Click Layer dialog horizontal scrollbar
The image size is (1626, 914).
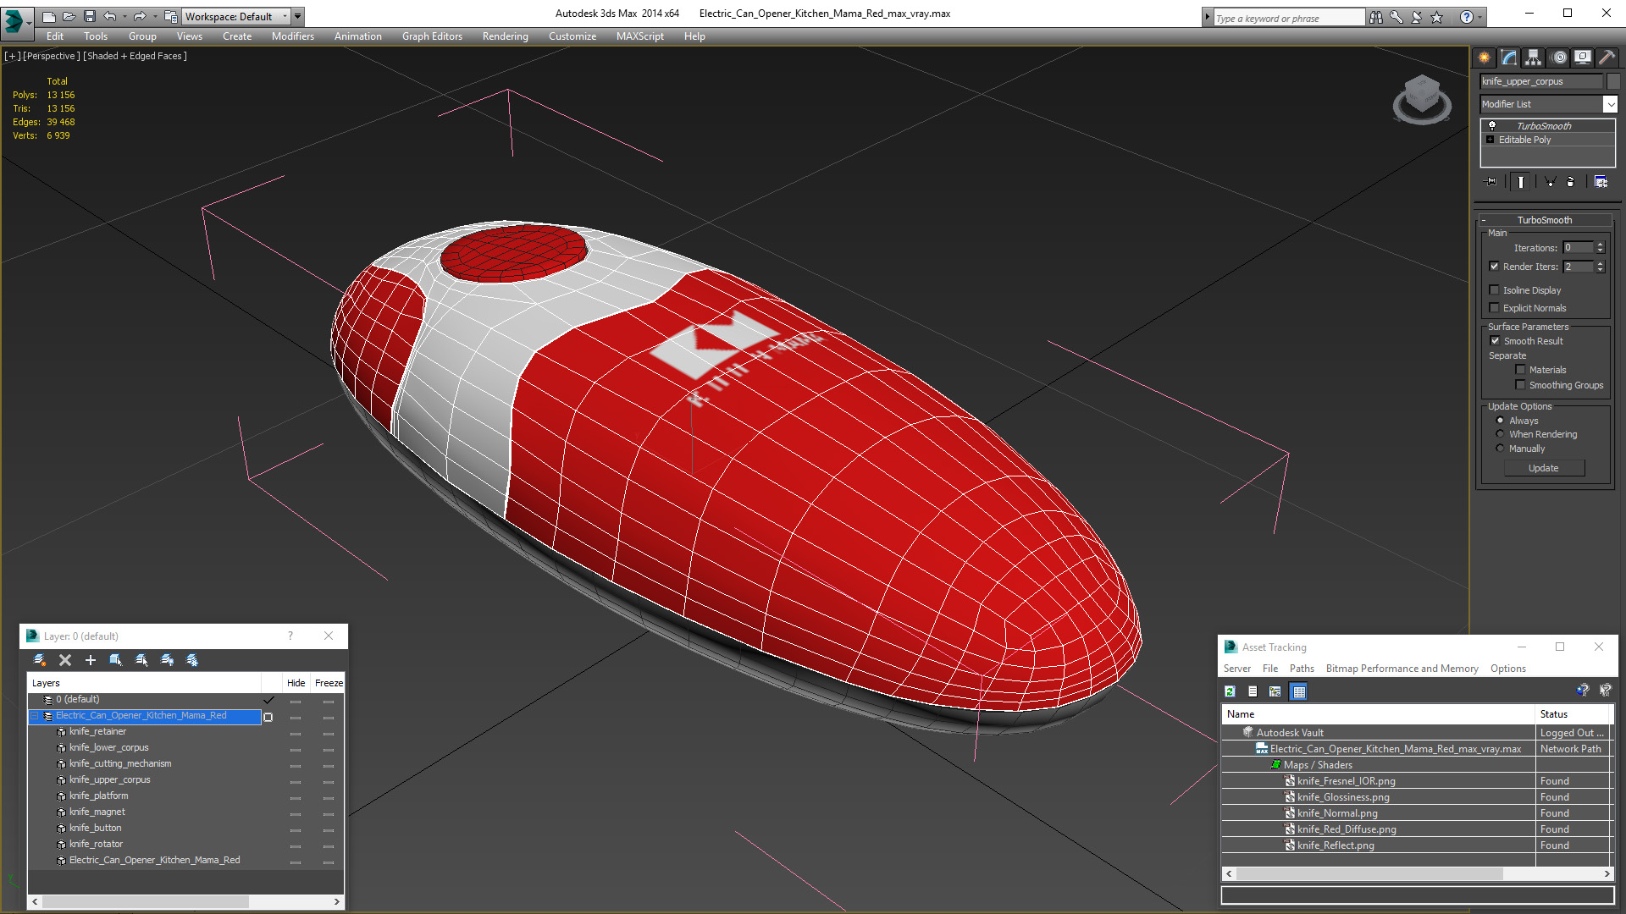(146, 902)
